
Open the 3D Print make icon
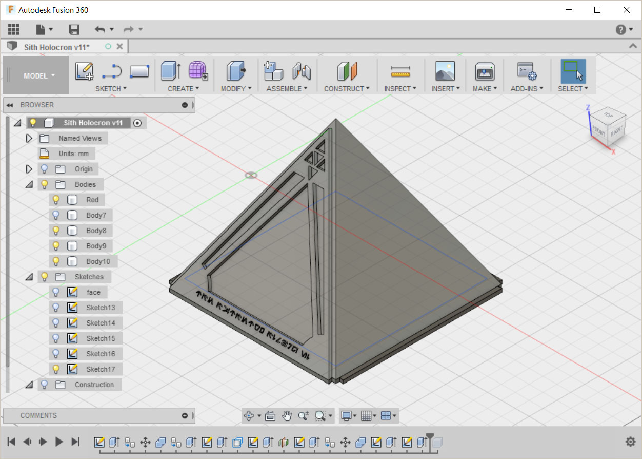(484, 71)
